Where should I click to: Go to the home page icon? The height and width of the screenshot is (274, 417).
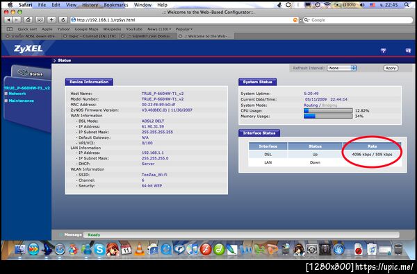coord(28,20)
